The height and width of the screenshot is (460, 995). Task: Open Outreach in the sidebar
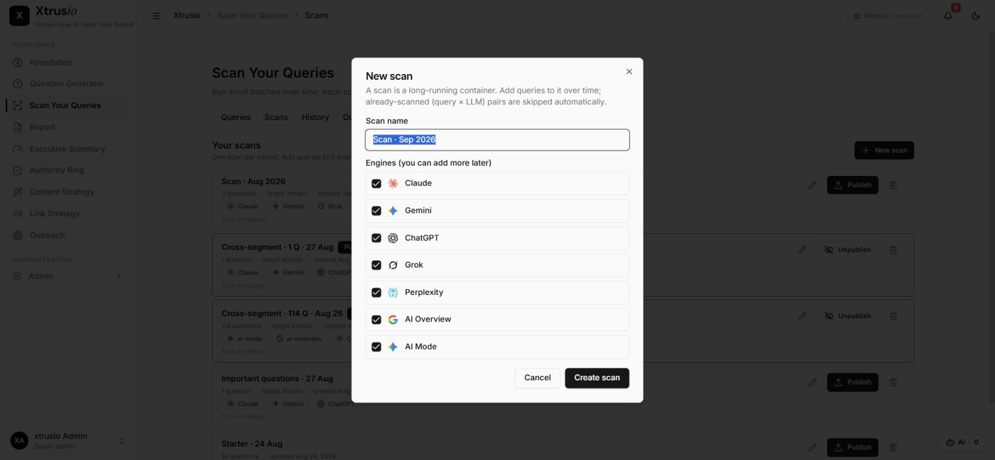(x=68, y=235)
